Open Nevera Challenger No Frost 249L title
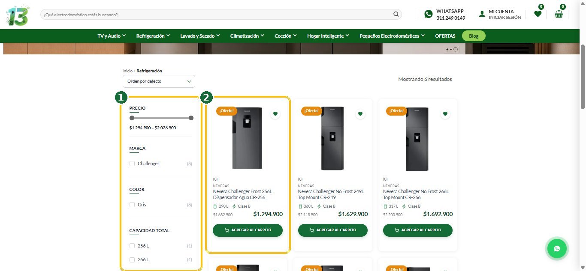This screenshot has height=271, width=586. (x=331, y=194)
